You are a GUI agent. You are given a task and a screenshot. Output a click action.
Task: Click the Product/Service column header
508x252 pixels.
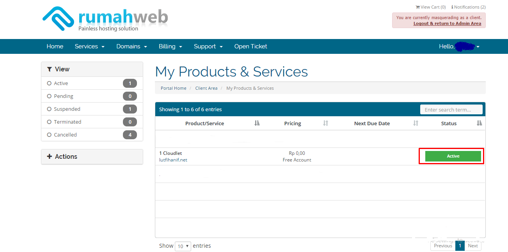pyautogui.click(x=204, y=123)
